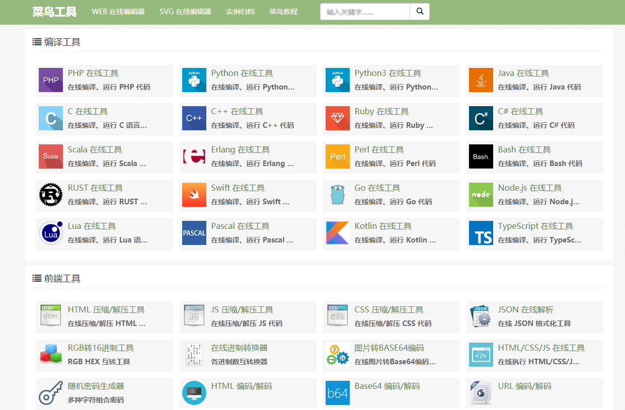The width and height of the screenshot is (625, 410).
Task: Click the JSON gear document icon
Action: 481,316
